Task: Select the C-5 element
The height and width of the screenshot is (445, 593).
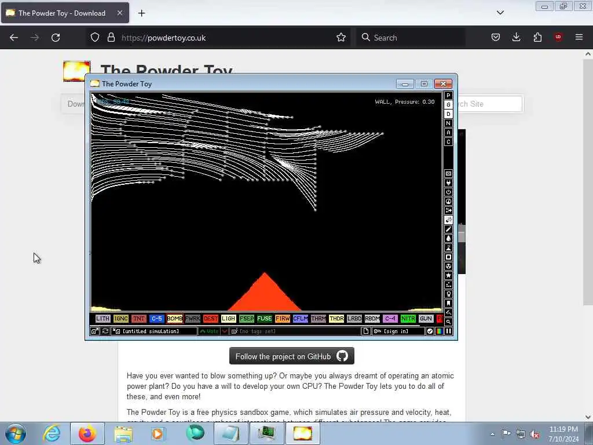Action: (156, 319)
